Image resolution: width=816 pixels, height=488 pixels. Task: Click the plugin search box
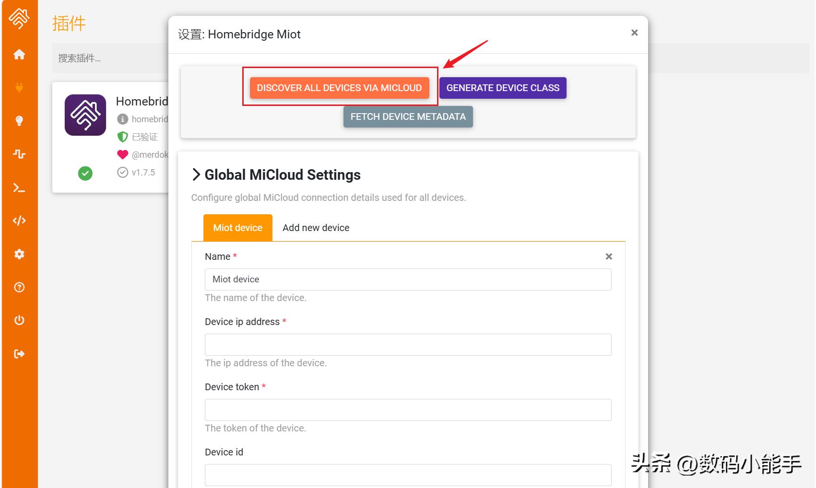pyautogui.click(x=110, y=58)
